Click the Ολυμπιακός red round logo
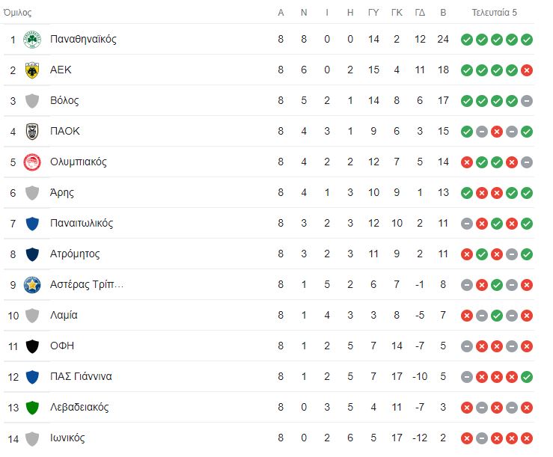The image size is (553, 457). [32, 162]
